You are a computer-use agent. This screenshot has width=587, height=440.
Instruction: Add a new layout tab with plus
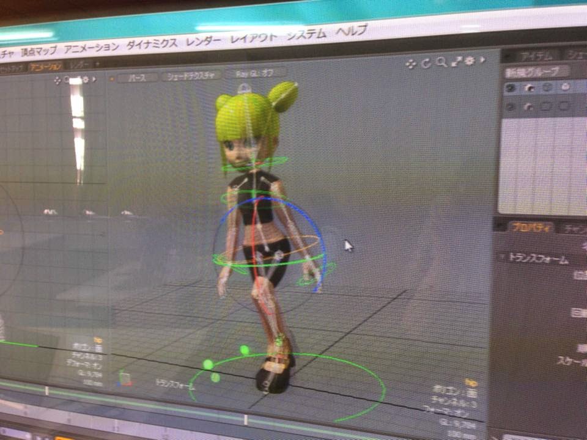pyautogui.click(x=98, y=64)
